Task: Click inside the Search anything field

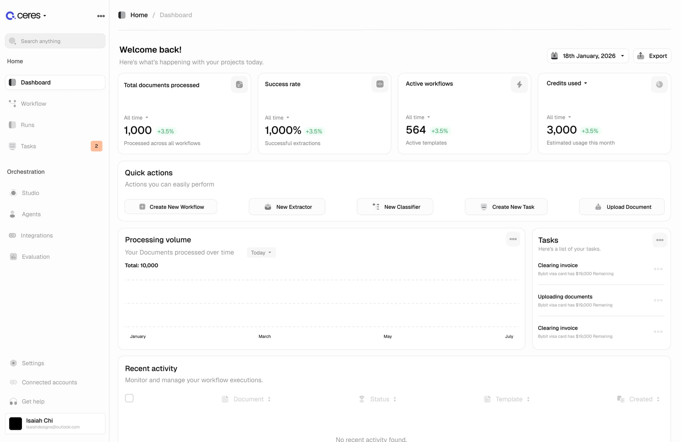Action: click(55, 41)
